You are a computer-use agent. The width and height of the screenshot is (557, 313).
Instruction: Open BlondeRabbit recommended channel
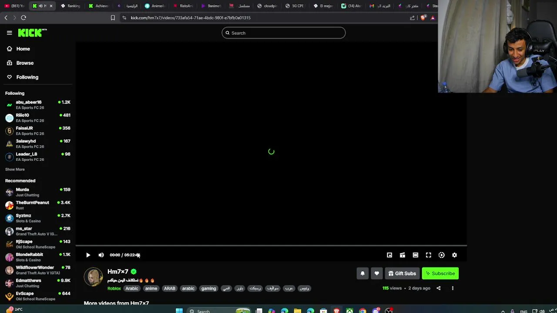(x=38, y=257)
